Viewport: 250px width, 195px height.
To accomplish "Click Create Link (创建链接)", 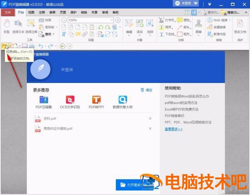I will pos(216,27).
